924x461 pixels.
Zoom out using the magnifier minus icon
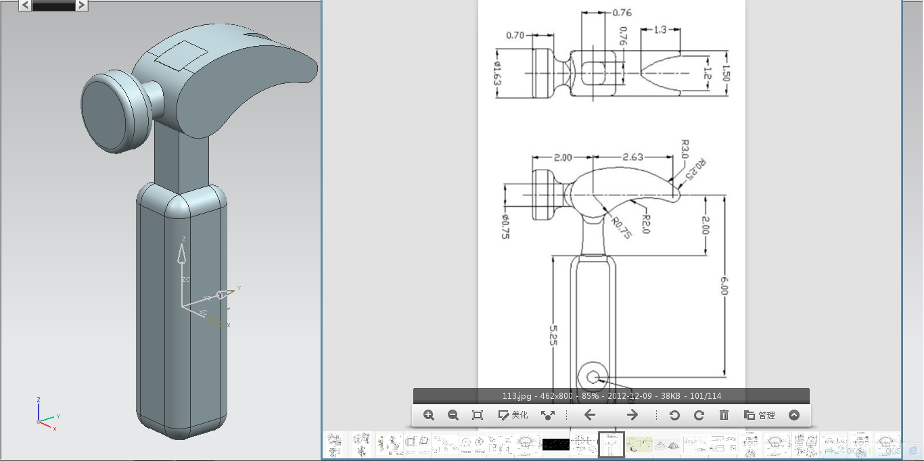[x=453, y=415]
